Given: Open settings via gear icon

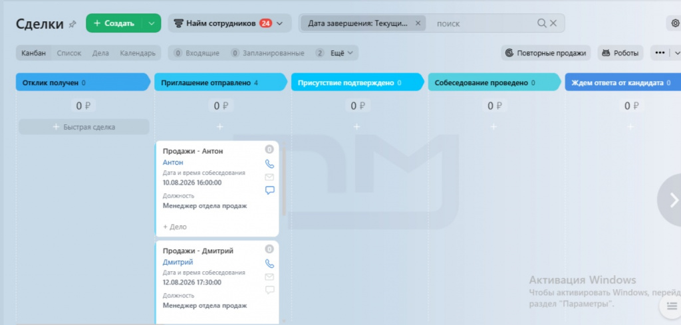Looking at the screenshot, I should [675, 23].
